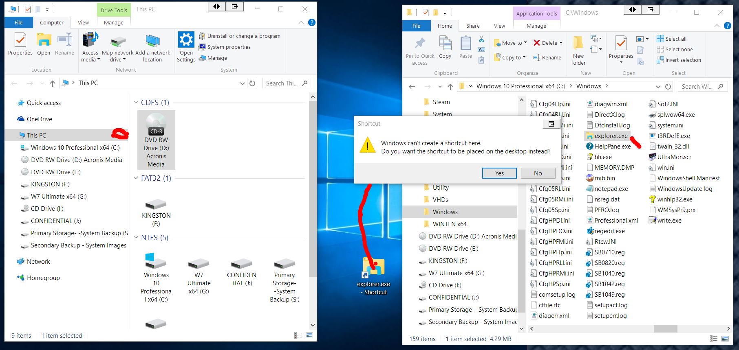This screenshot has height=350, width=739.
Task: Click Properties icon in This PC ribbon
Action: coord(20,40)
